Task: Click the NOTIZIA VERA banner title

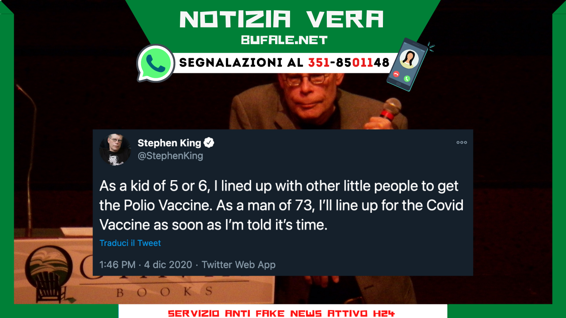Action: 282,20
